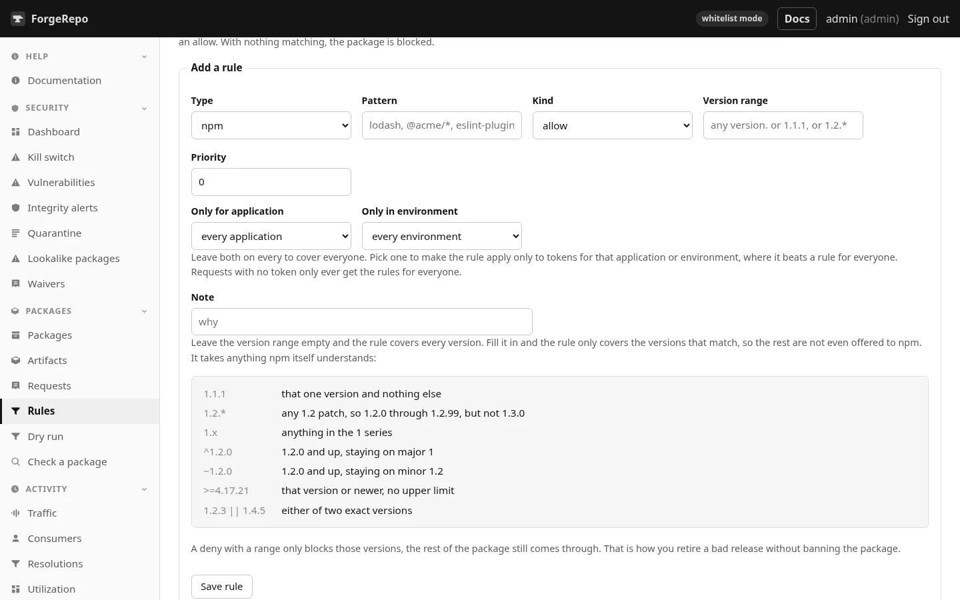
Task: Go to the Waivers page
Action: tap(80, 284)
